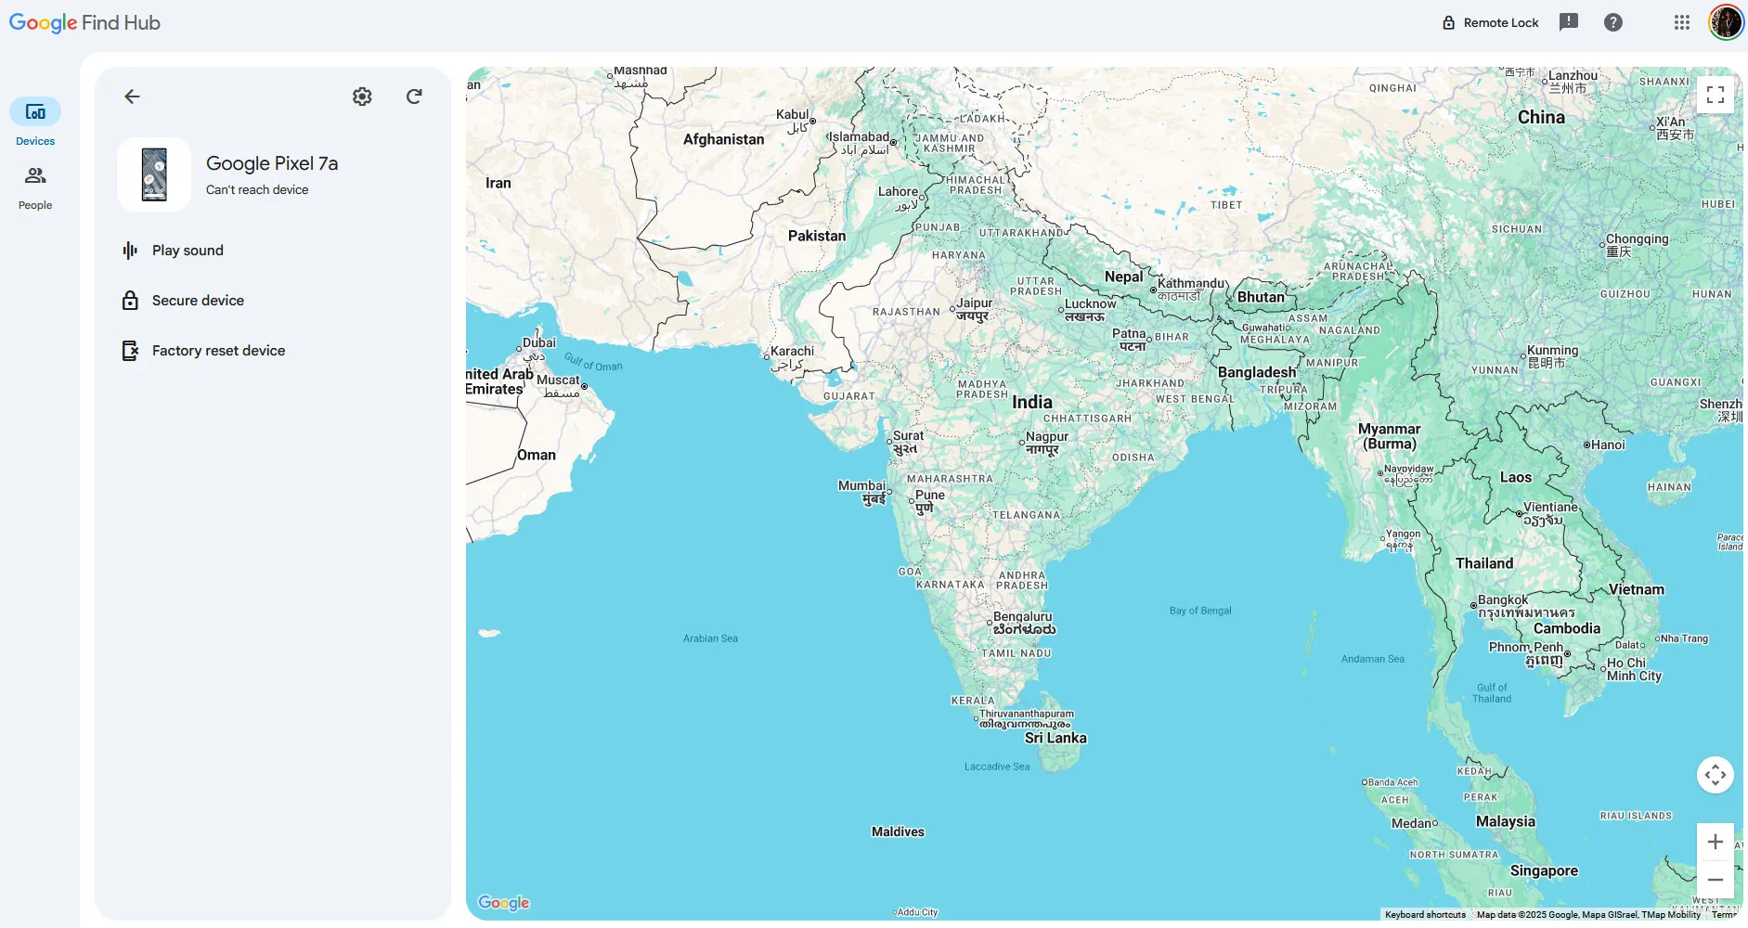The width and height of the screenshot is (1748, 928).
Task: Open the Devices panel in the sidebar
Action: (34, 121)
